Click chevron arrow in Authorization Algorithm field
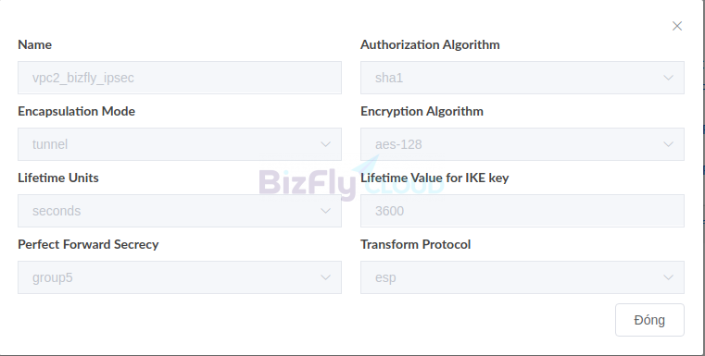Viewport: 705px width, 356px height. coord(668,78)
